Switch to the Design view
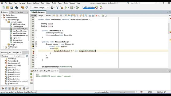Viewport: 171px width, 96px height. click(x=41, y=15)
